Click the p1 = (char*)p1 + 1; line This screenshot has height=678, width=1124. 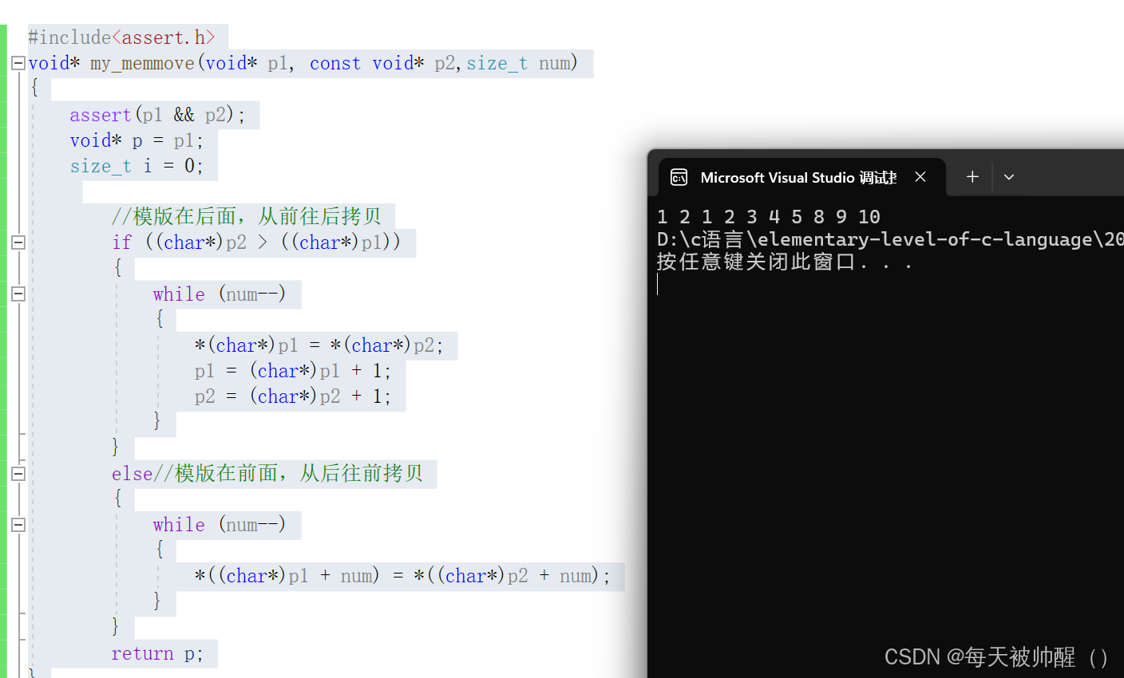pyautogui.click(x=292, y=371)
